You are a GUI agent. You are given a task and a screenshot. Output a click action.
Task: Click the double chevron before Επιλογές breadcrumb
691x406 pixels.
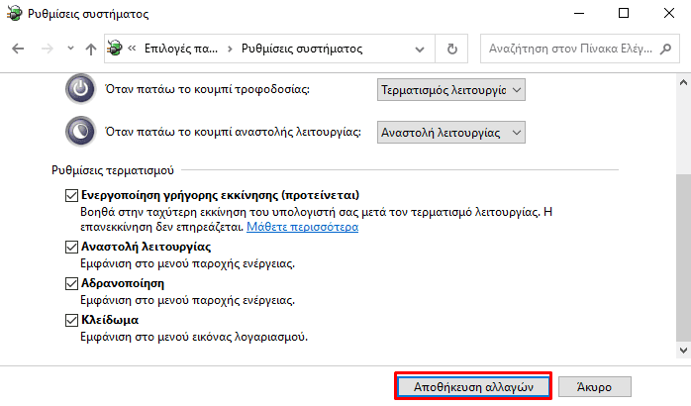click(132, 49)
